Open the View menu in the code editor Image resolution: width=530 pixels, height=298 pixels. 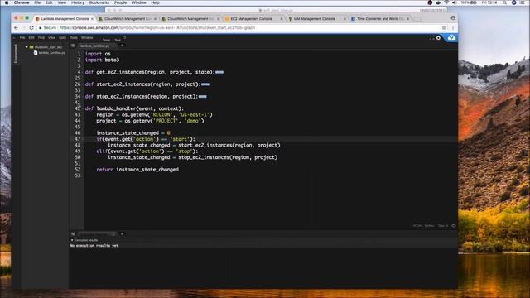tap(51, 38)
